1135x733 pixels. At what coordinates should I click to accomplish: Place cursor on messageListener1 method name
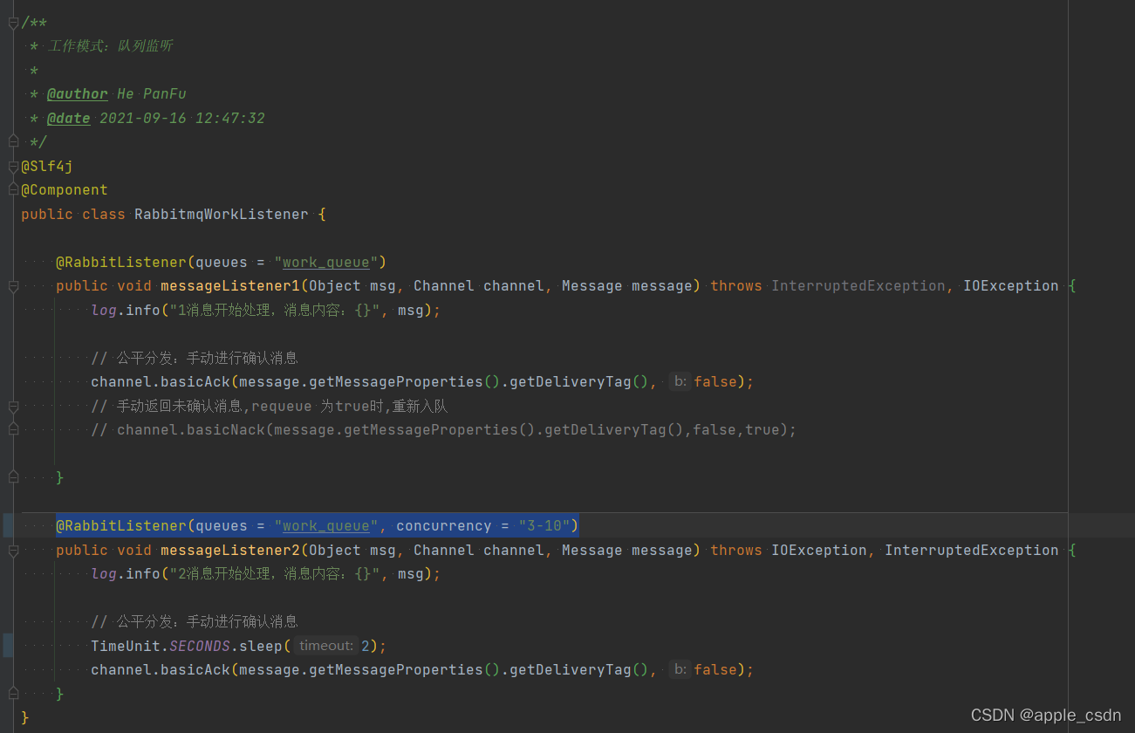point(230,286)
